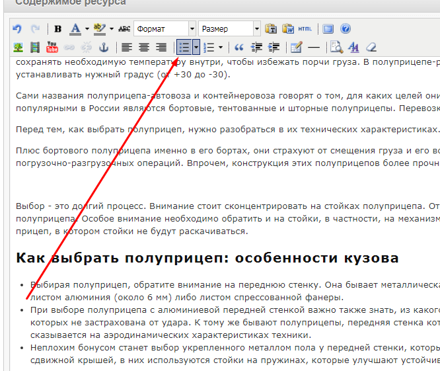Screen dimensions: 440x371
Task: Open the Формат dropdown
Action: click(x=165, y=28)
